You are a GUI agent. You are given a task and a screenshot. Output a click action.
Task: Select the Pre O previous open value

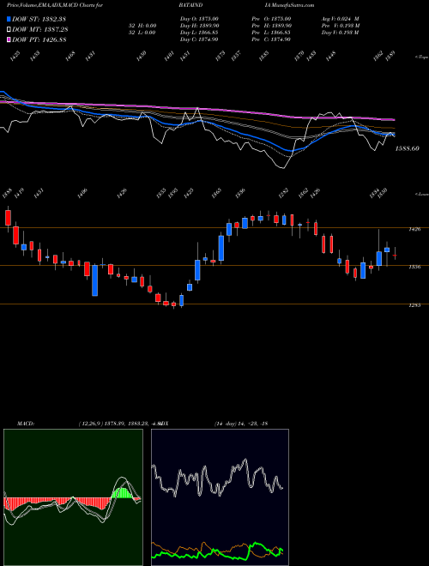coord(281,19)
